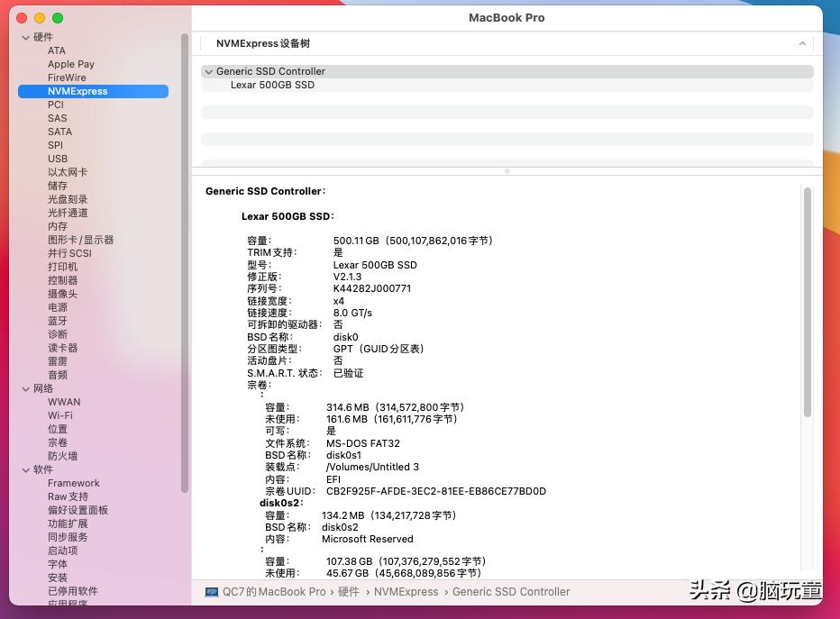Open the USB hardware category
Screen dimensions: 840x619
coord(58,159)
